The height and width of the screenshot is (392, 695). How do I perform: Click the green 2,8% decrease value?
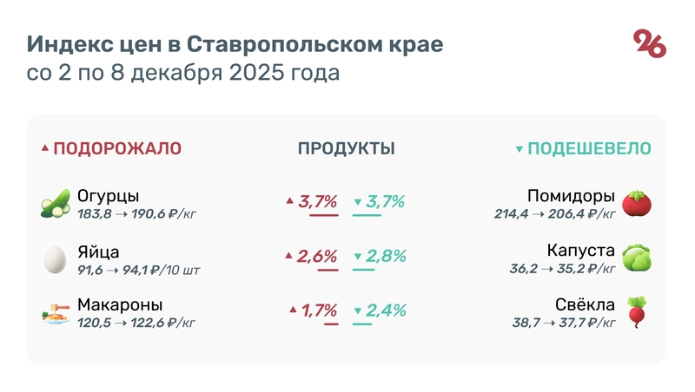[386, 256]
